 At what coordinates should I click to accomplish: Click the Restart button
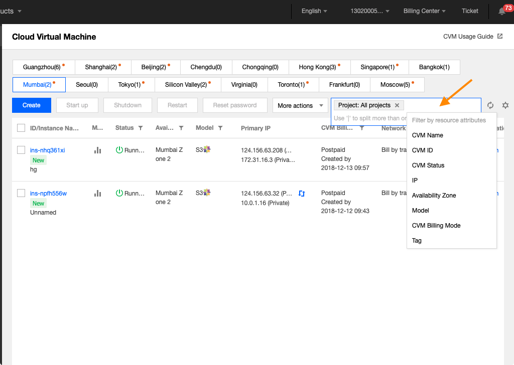pos(177,105)
